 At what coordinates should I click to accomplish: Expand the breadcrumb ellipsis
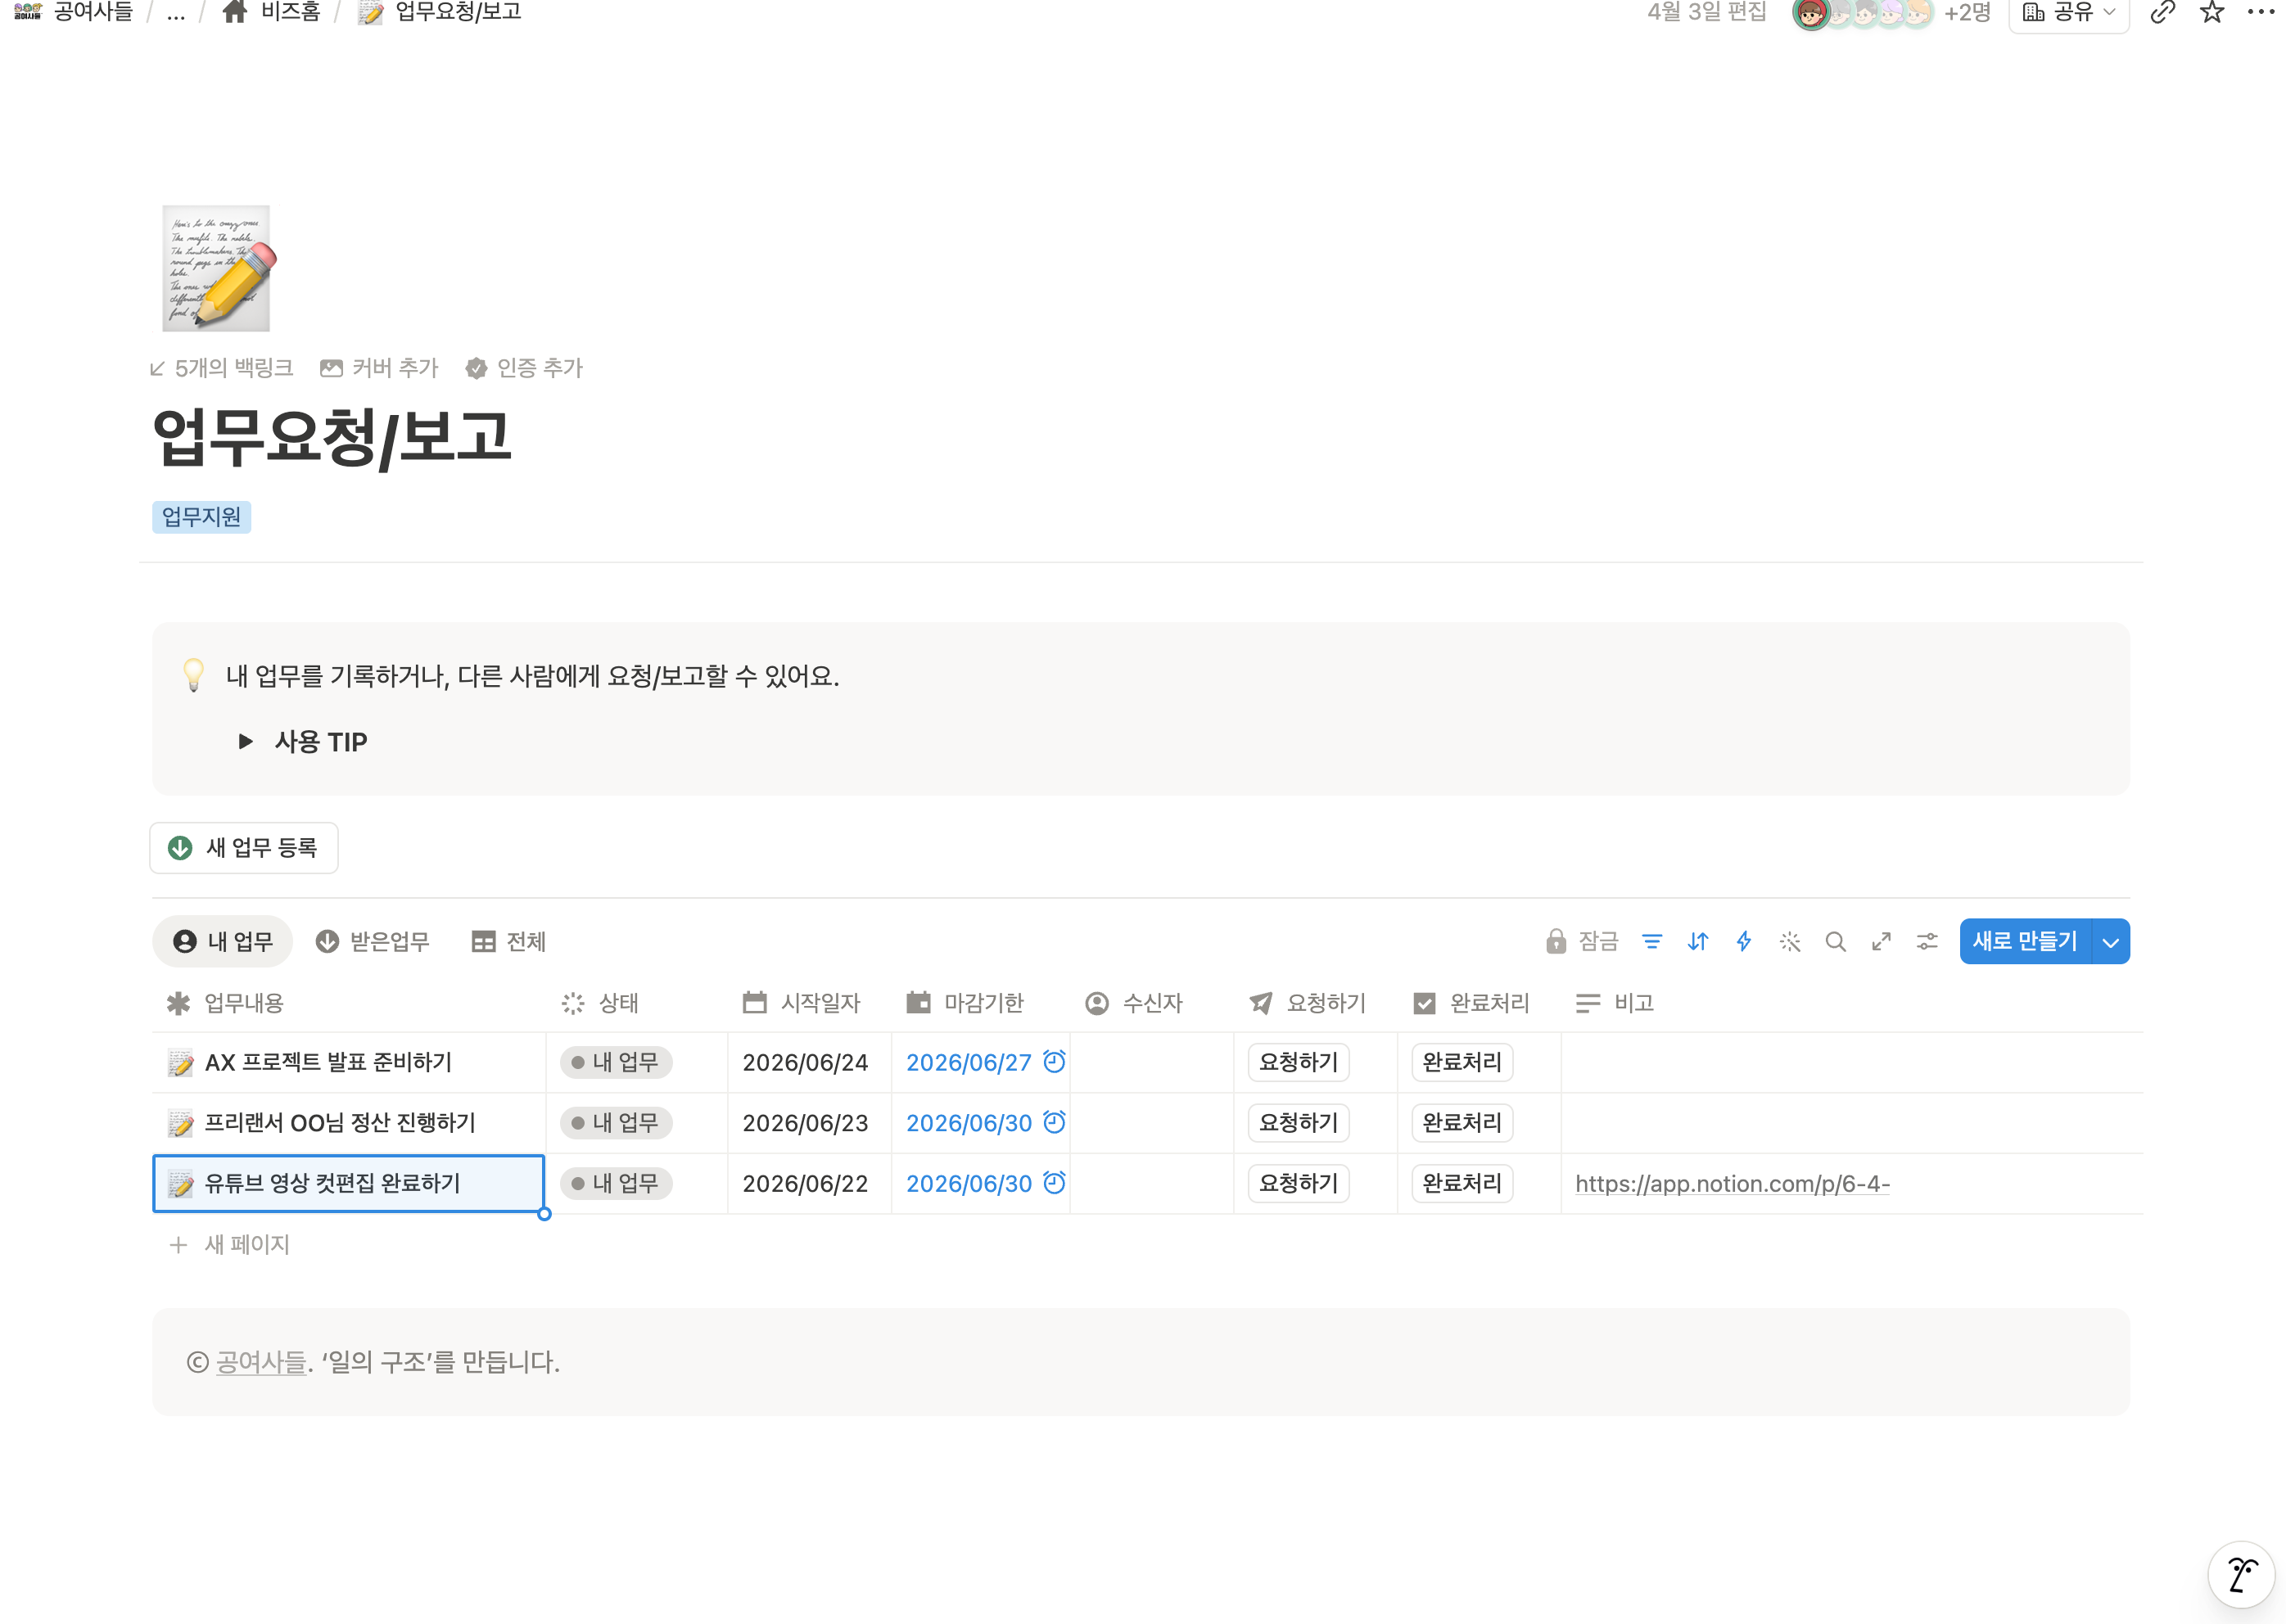coord(176,12)
